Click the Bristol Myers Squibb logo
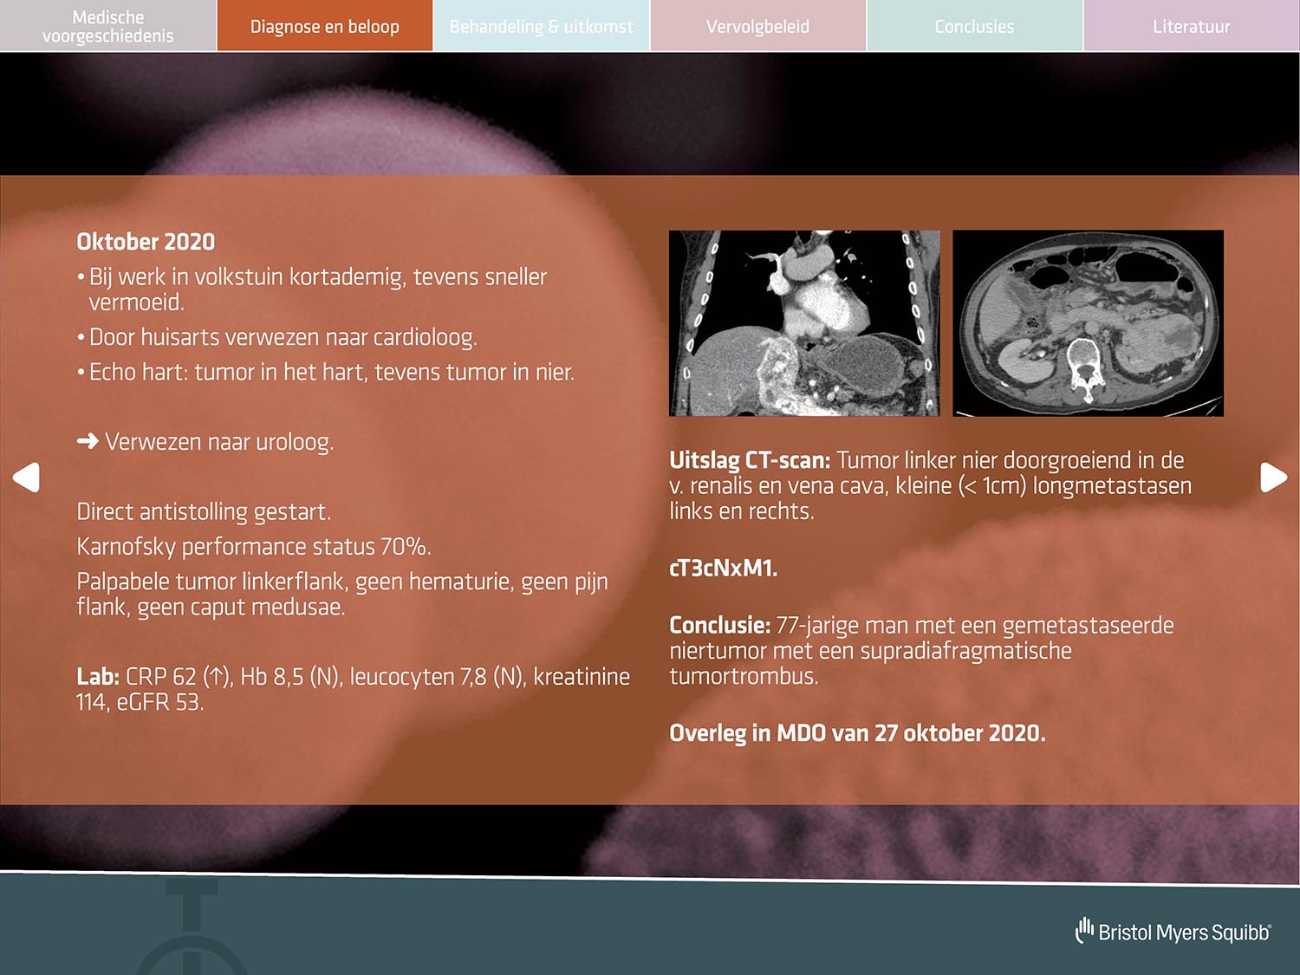Viewport: 1300px width, 975px height. [x=1173, y=932]
